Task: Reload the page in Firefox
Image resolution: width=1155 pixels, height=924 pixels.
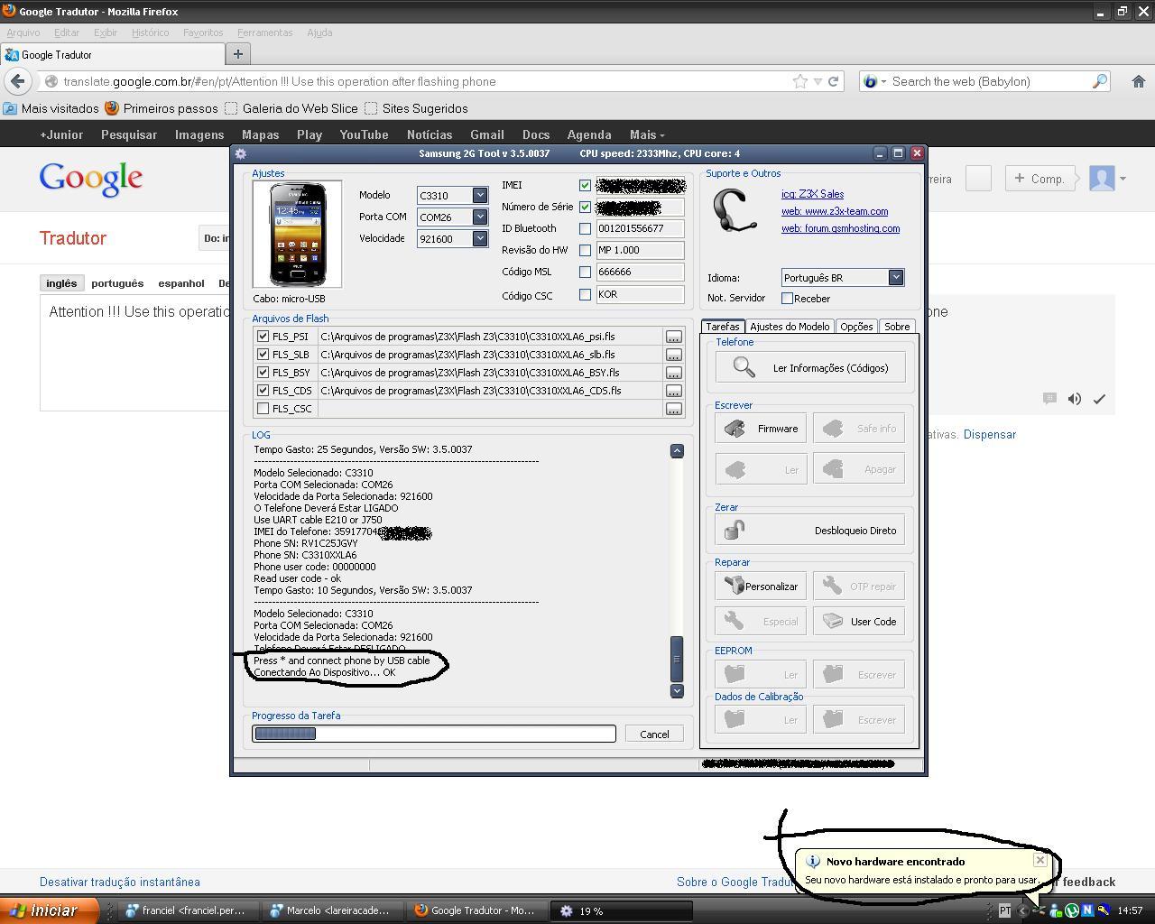Action: 834,81
